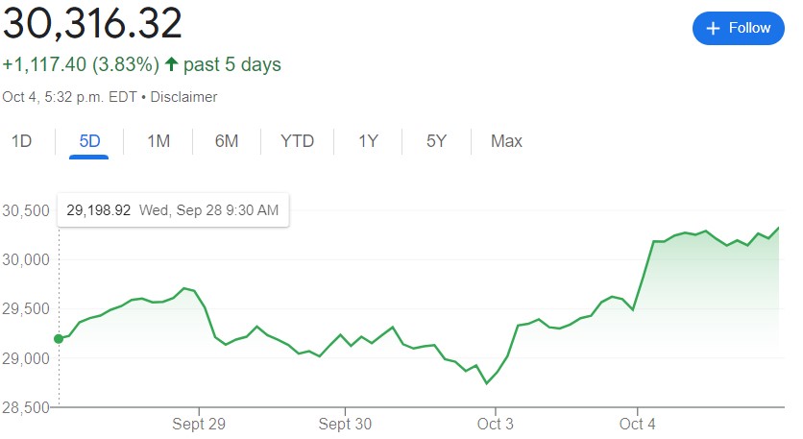Click the plus icon on Follow
This screenshot has height=439, width=803.
coord(713,29)
